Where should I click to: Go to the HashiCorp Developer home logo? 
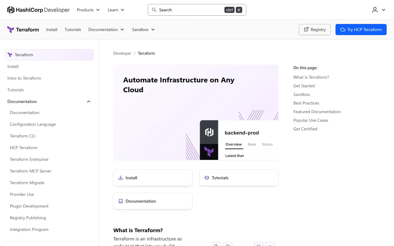pos(38,10)
